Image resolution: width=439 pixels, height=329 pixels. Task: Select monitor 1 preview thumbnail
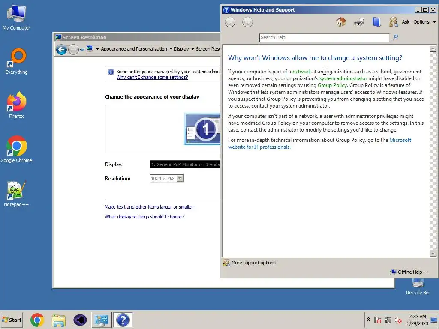(202, 129)
